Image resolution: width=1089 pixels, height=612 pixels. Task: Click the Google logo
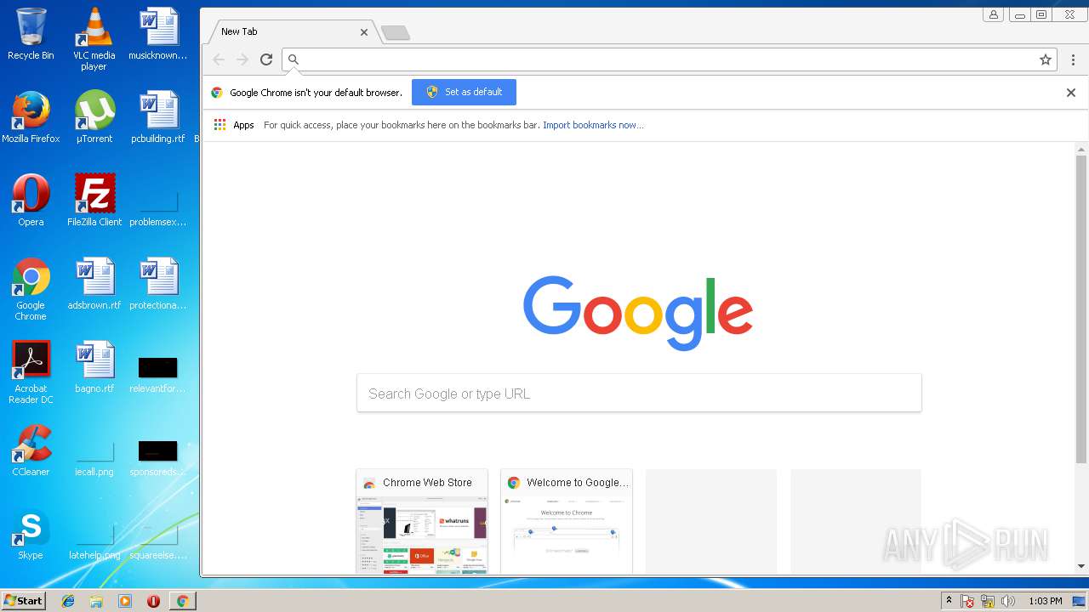pyautogui.click(x=638, y=313)
